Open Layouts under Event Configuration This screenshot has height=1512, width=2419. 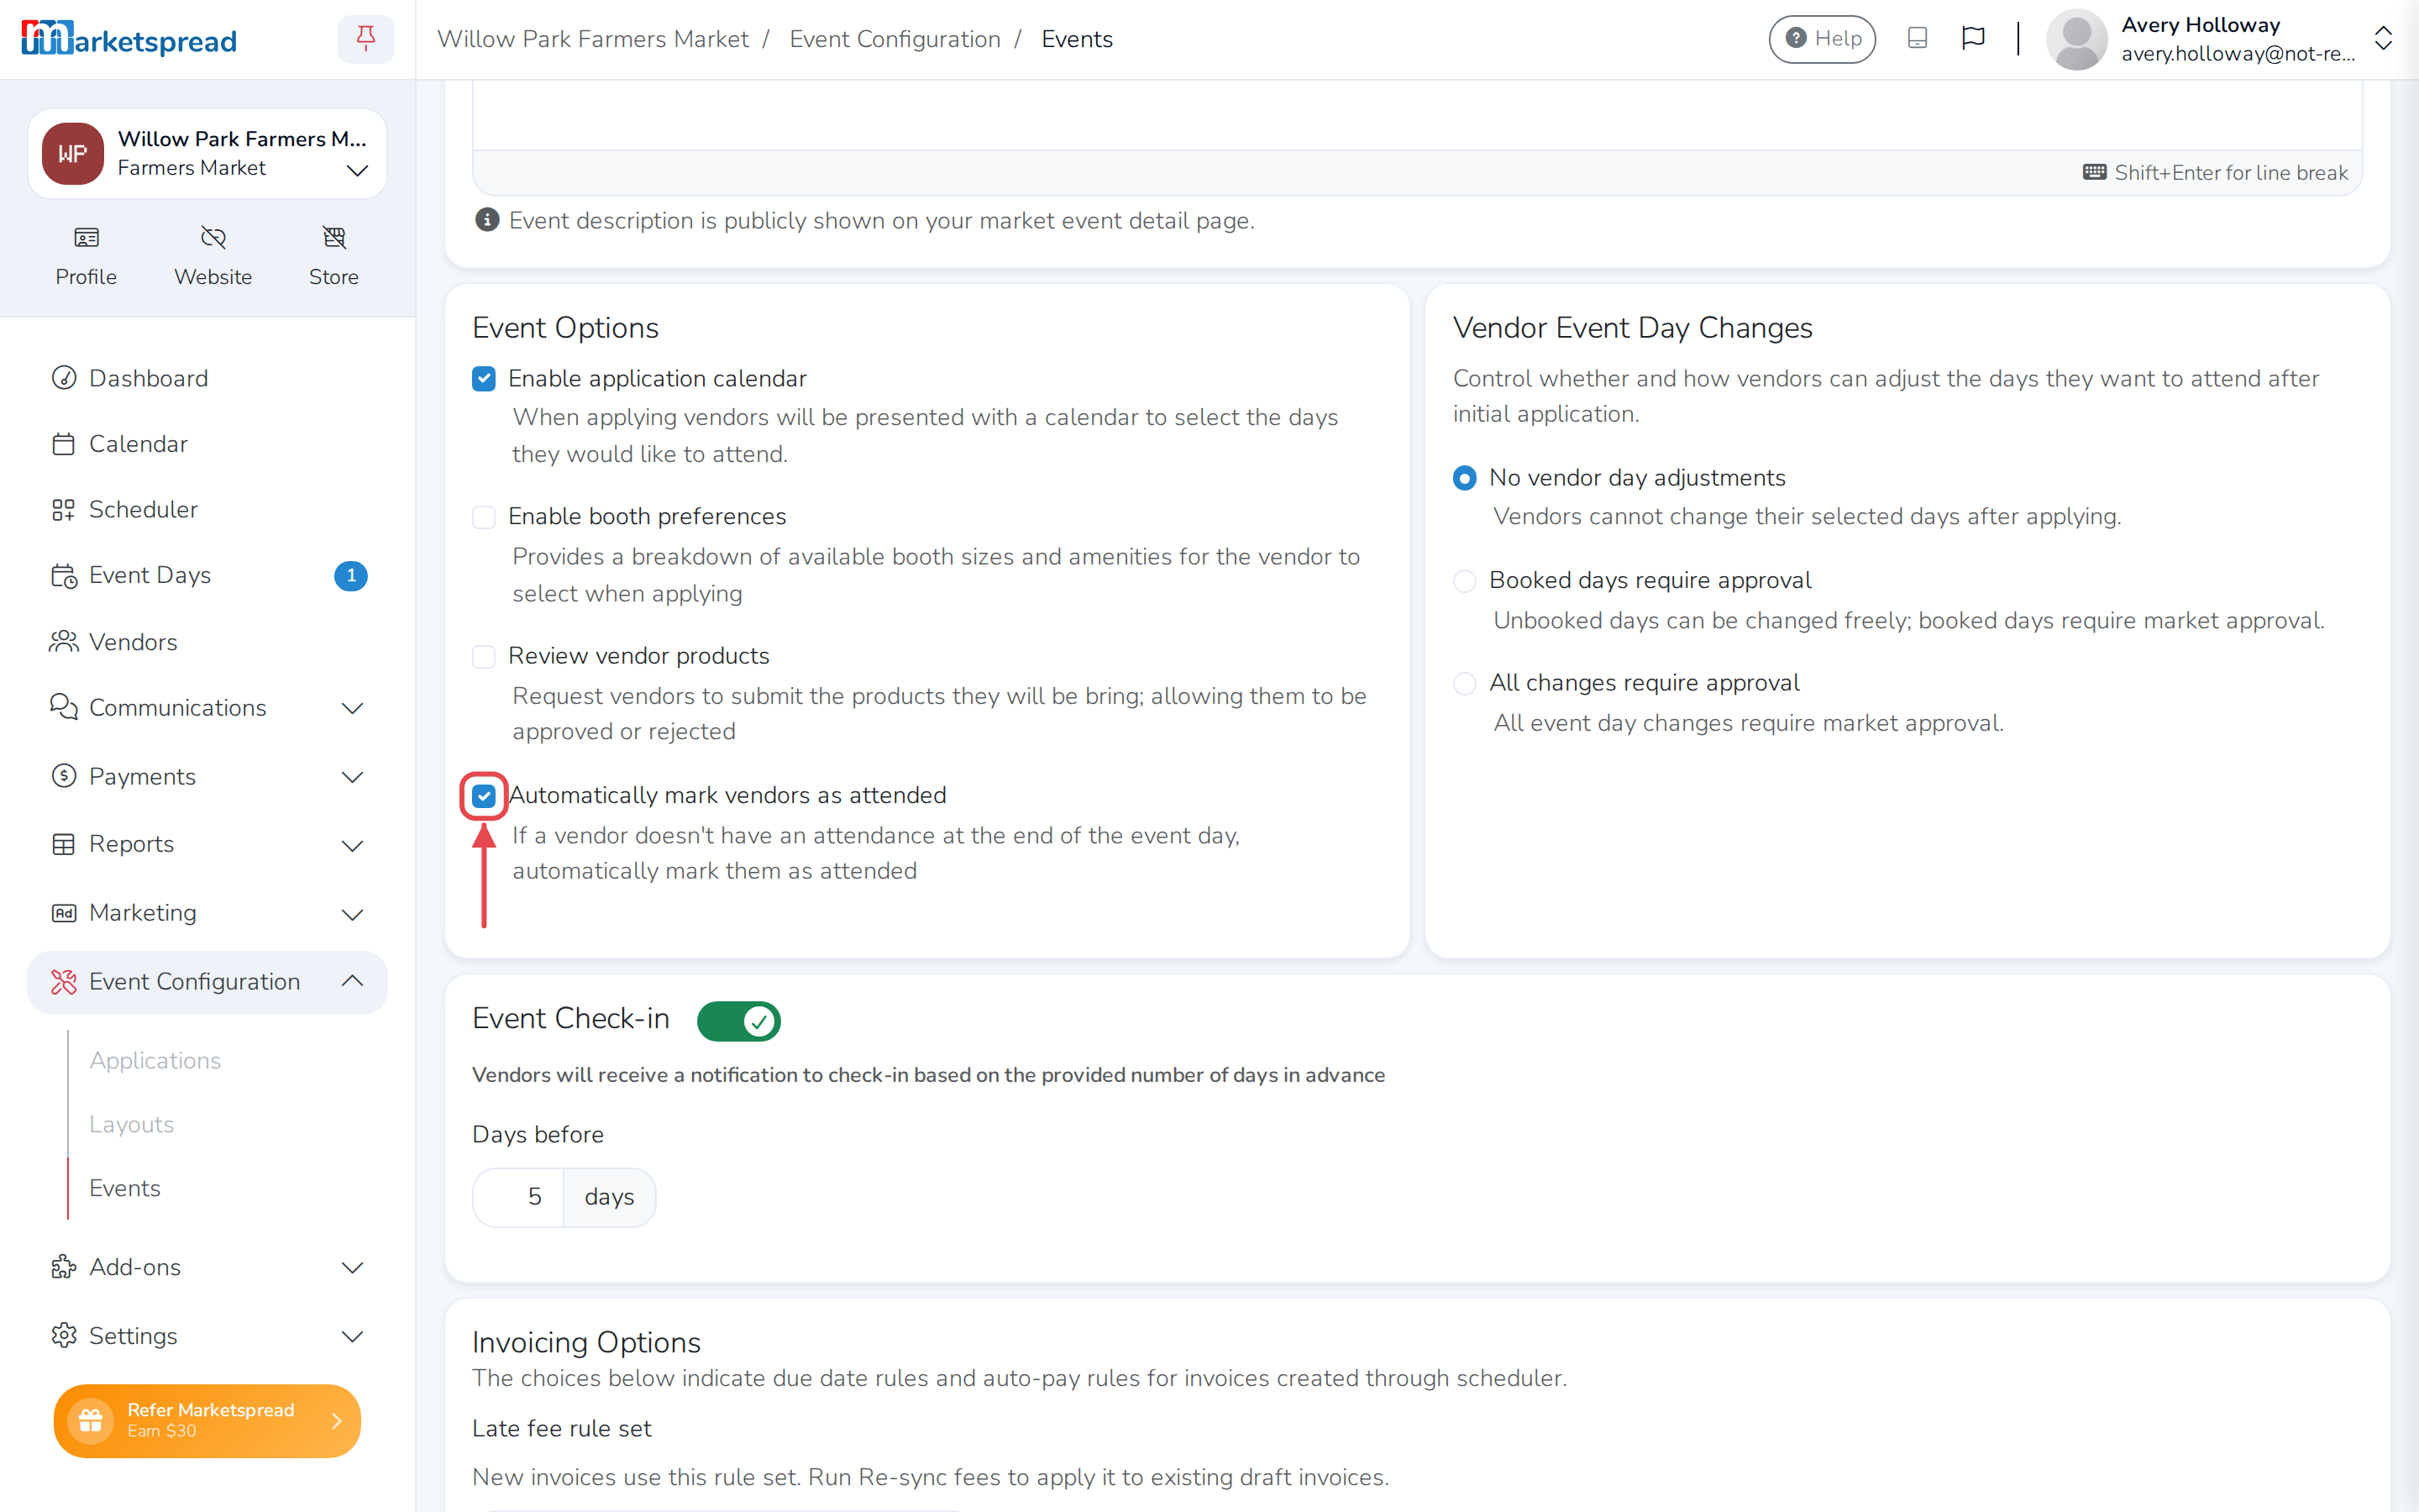coord(131,1124)
